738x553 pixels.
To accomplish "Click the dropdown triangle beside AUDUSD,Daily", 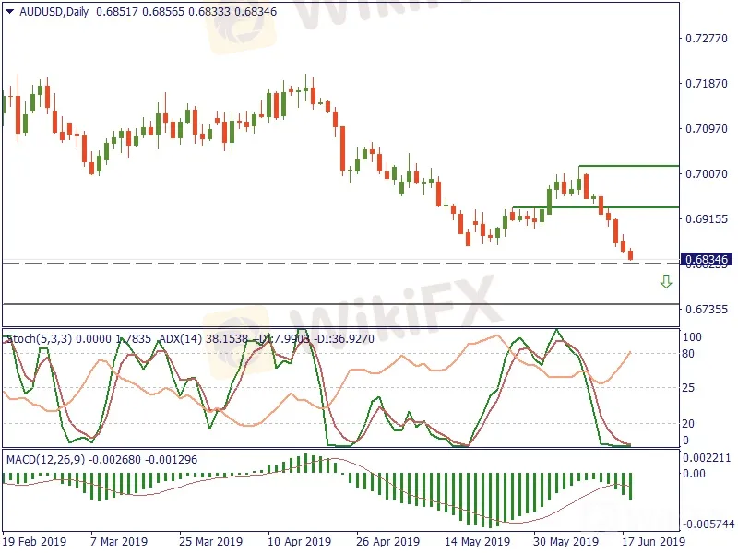I will [8, 10].
